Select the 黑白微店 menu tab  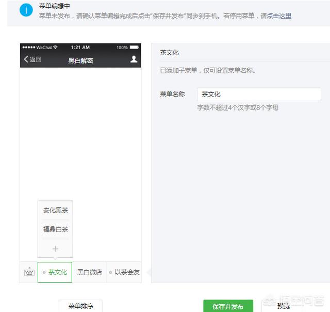[x=89, y=272]
